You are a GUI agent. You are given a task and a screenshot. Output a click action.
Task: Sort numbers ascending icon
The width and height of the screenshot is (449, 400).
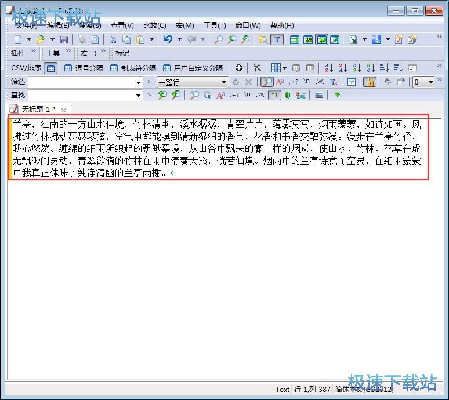(x=357, y=68)
